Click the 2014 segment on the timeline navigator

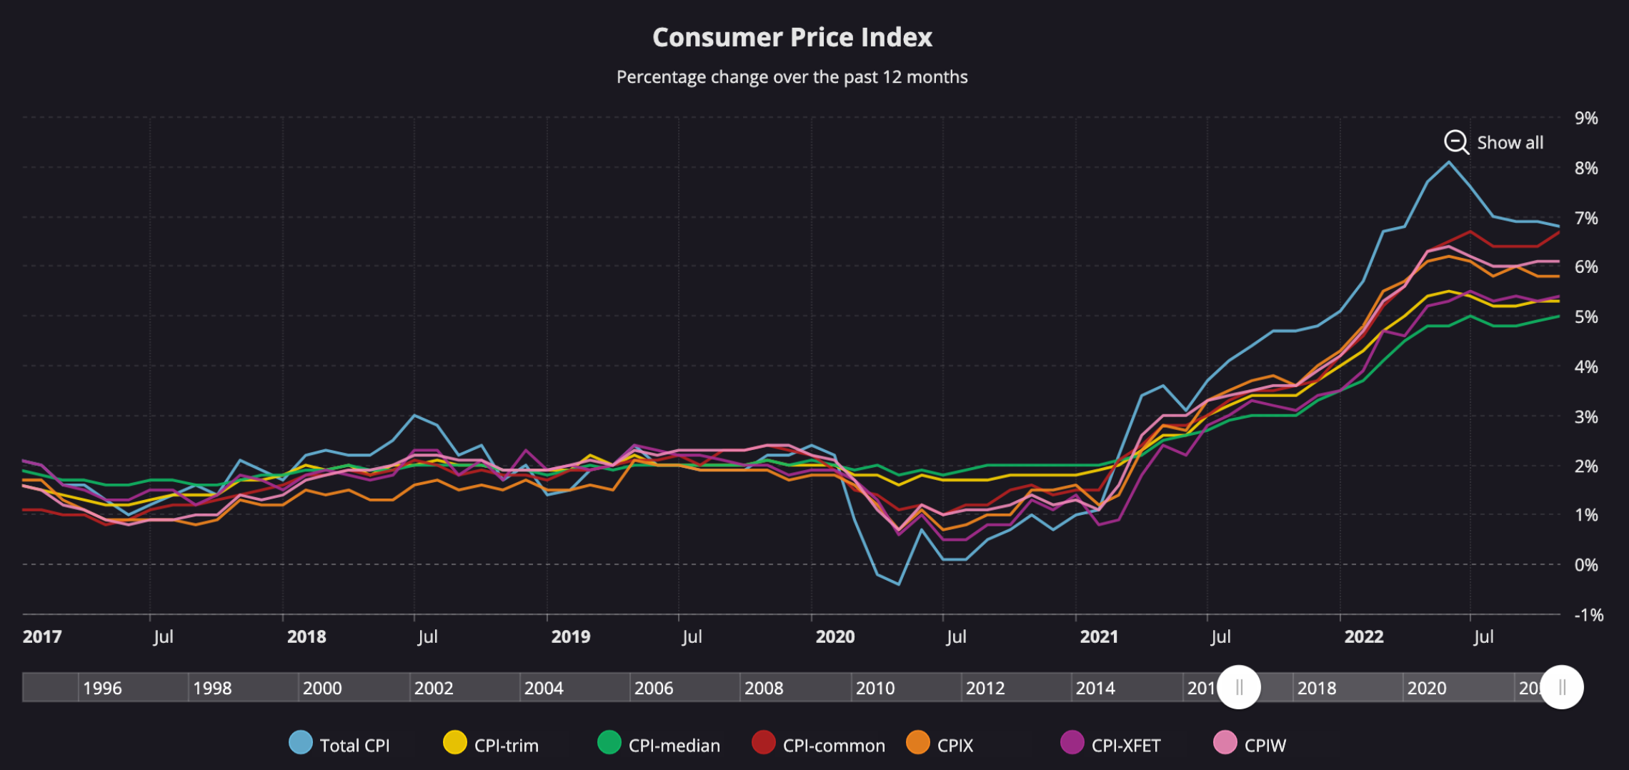point(1095,688)
